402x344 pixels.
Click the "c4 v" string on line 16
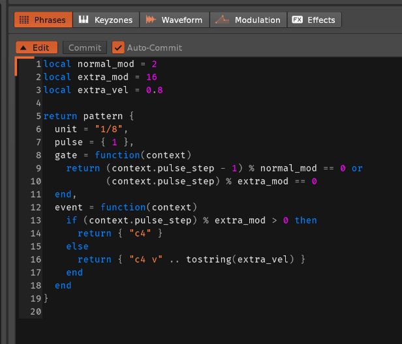pyautogui.click(x=146, y=259)
